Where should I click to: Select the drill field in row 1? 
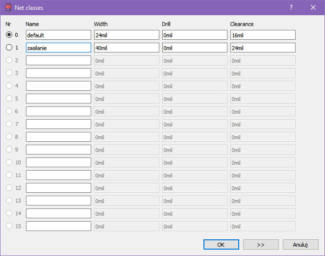(195, 48)
